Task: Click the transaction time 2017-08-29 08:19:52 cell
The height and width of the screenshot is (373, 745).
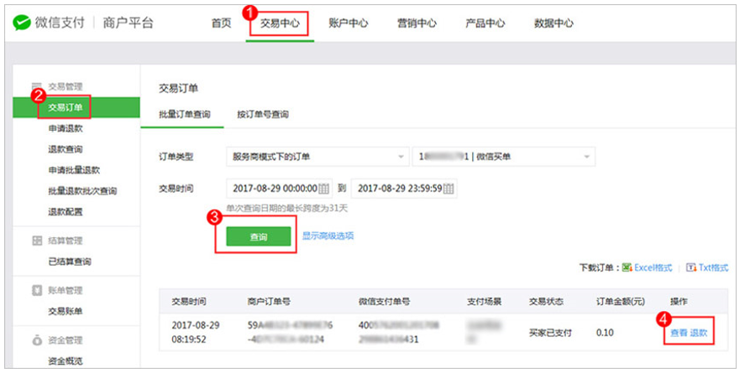Action: click(x=196, y=332)
